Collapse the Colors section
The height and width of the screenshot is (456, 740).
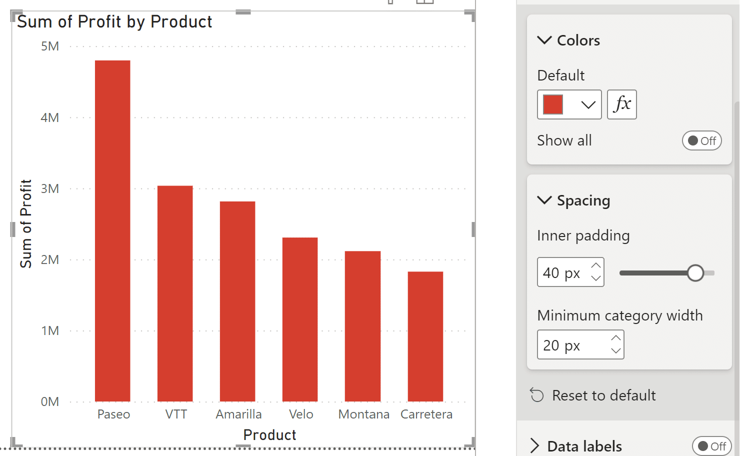point(544,40)
